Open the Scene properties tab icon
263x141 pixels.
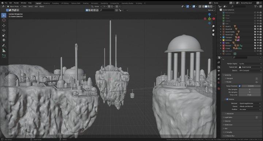(x=219, y=79)
